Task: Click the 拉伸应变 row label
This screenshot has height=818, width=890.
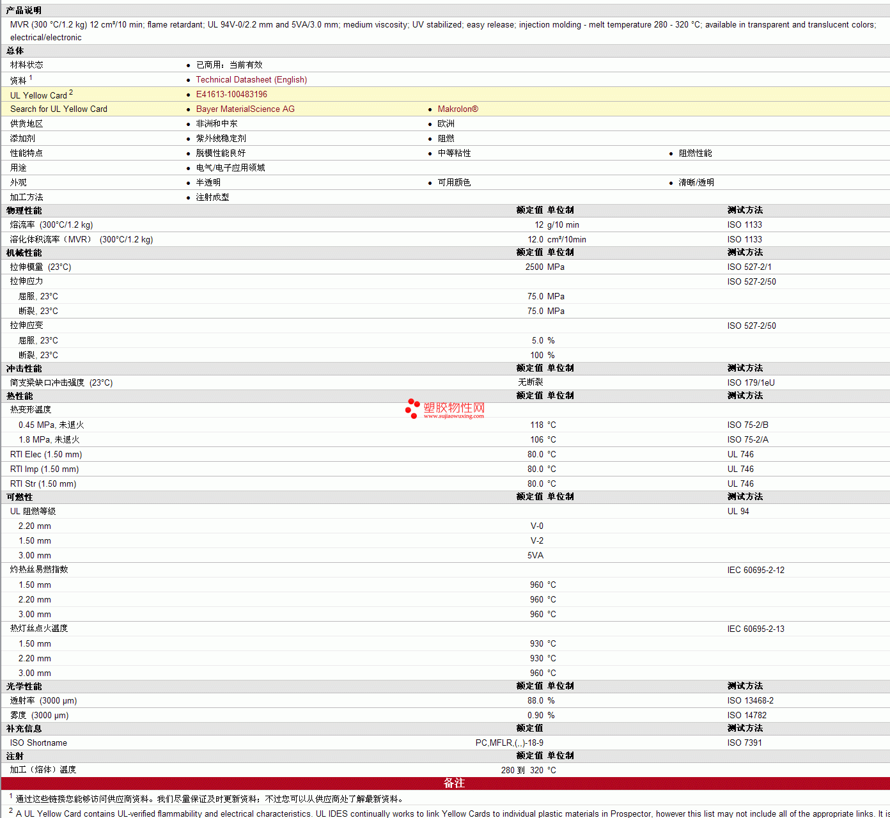Action: click(26, 326)
